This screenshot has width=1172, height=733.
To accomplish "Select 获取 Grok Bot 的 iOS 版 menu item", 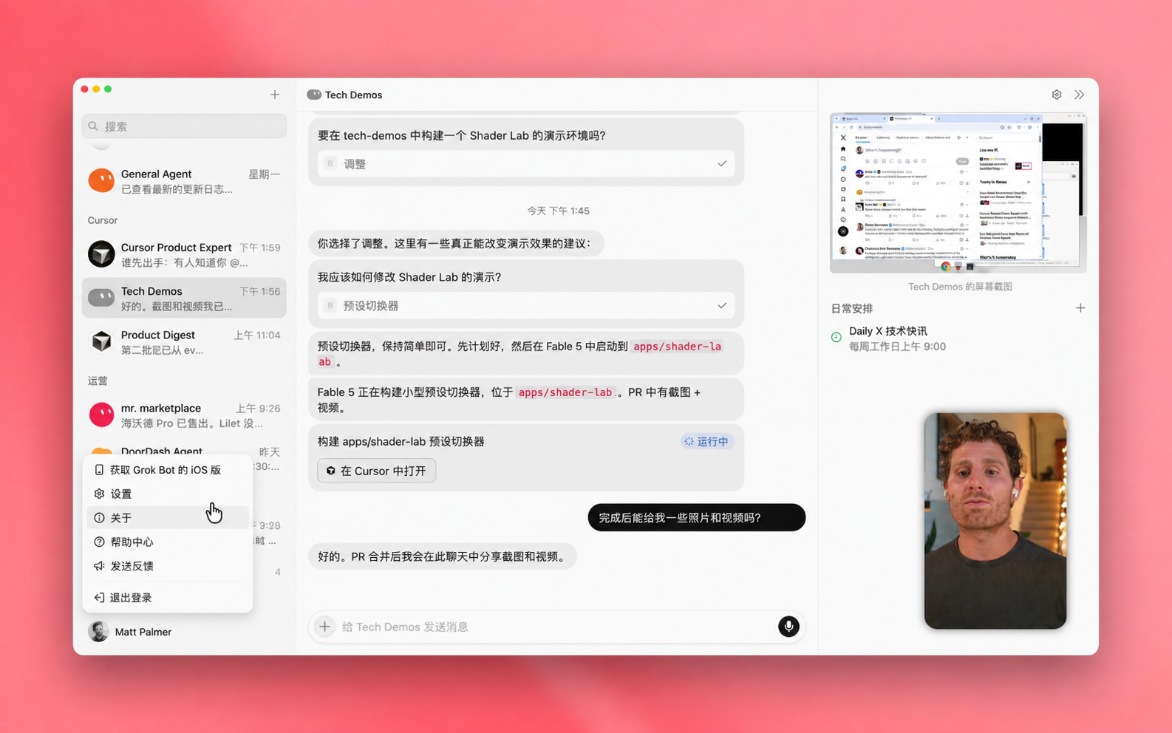I will tap(168, 470).
